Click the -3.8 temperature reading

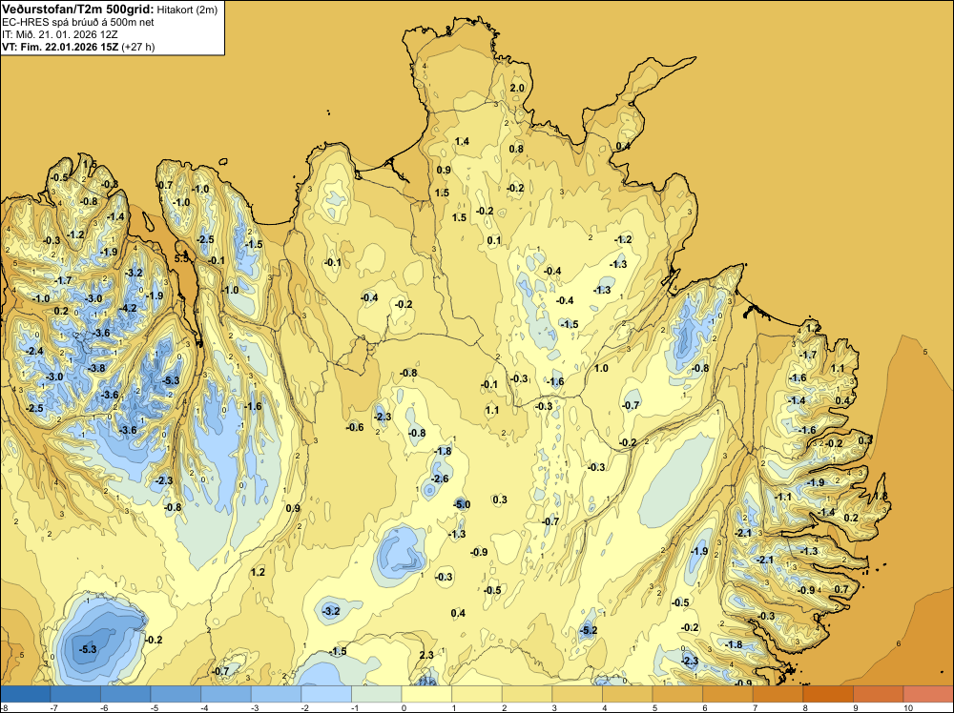(96, 368)
